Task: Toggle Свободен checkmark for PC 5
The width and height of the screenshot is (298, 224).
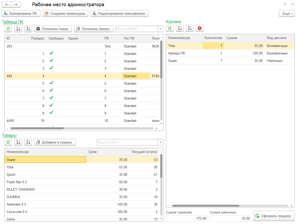Action: point(51,83)
